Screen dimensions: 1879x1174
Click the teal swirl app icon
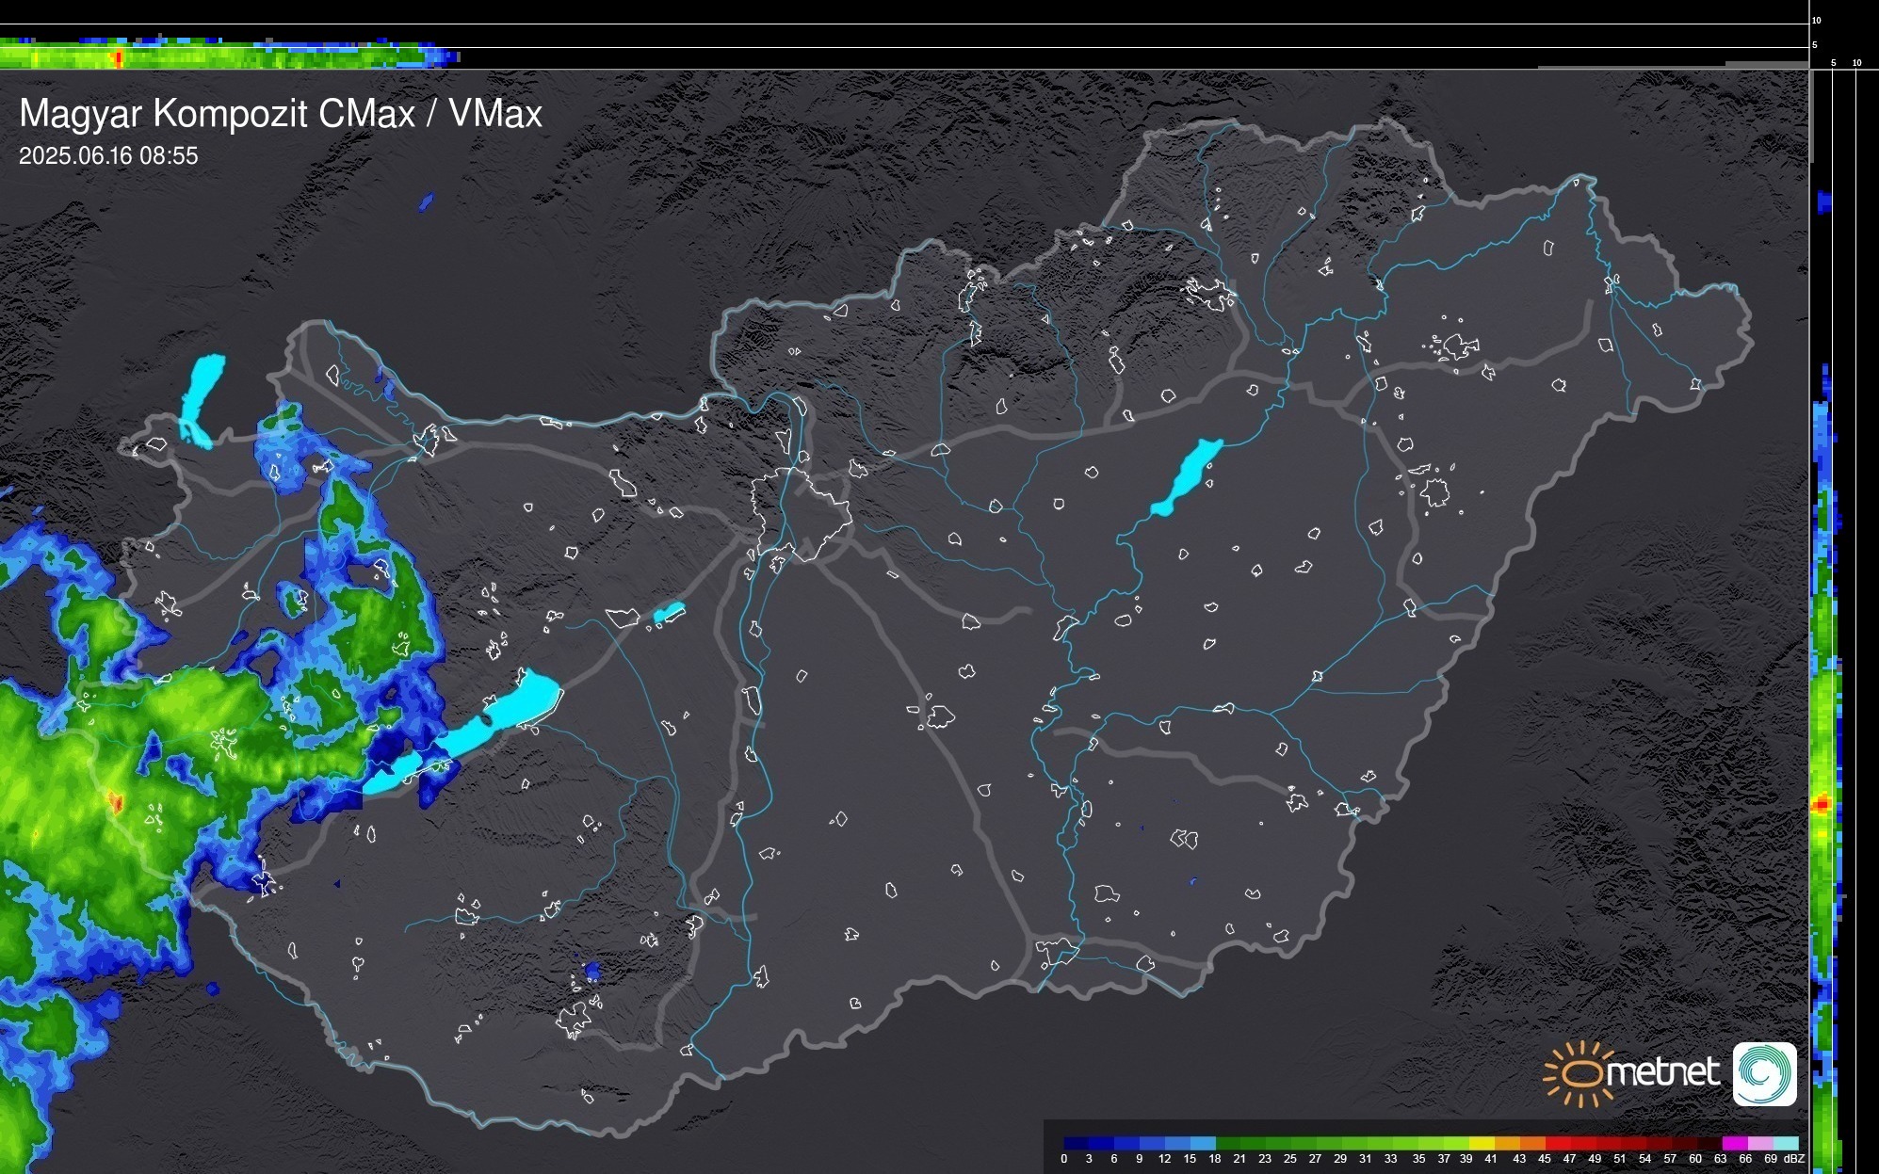1764,1073
